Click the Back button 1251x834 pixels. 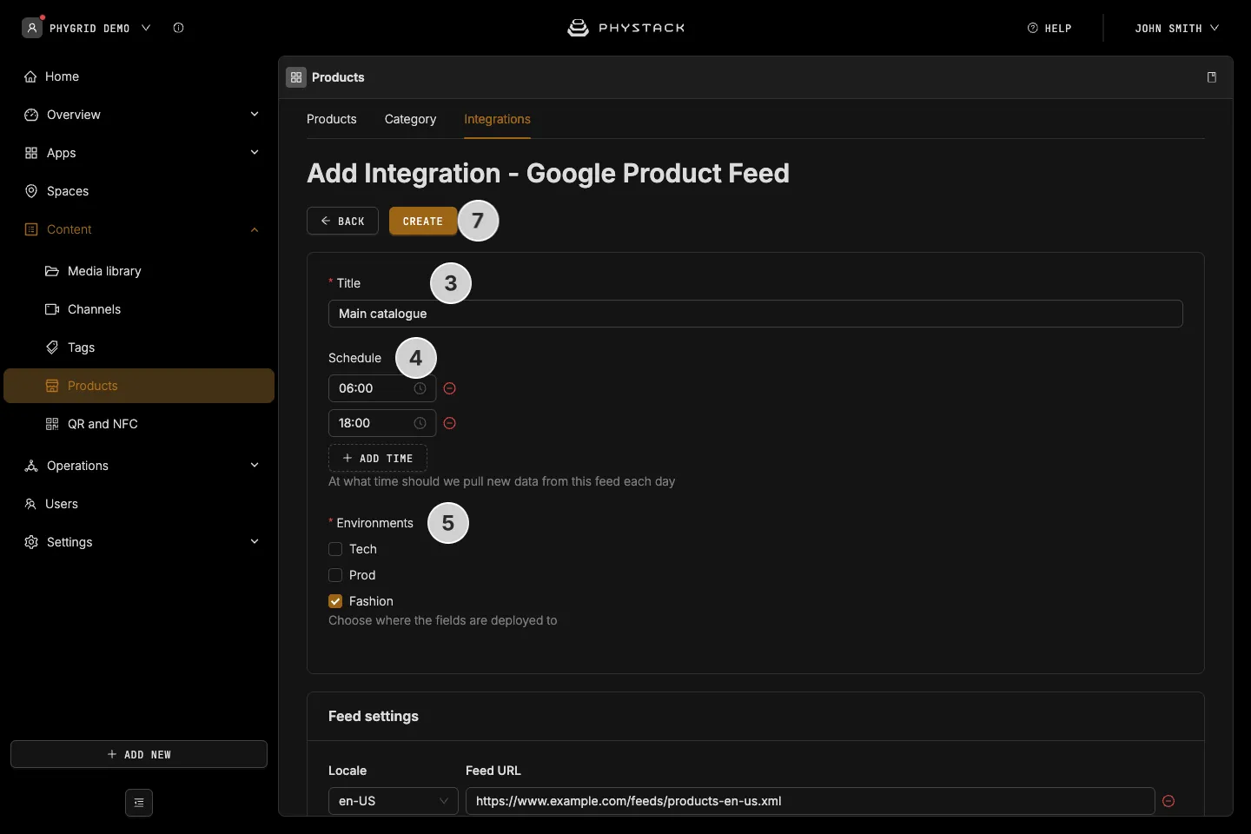[x=342, y=221]
